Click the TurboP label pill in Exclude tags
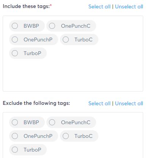The image size is (147, 158). (x=28, y=150)
